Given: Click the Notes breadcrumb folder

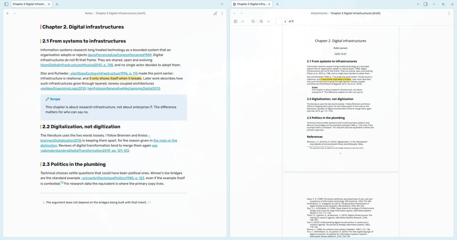Looking at the screenshot, I should pos(89,13).
